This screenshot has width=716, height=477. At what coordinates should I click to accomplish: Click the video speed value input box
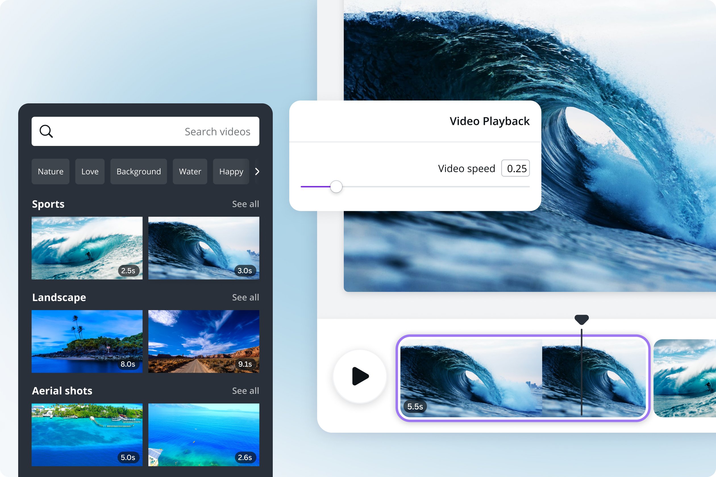tap(516, 168)
